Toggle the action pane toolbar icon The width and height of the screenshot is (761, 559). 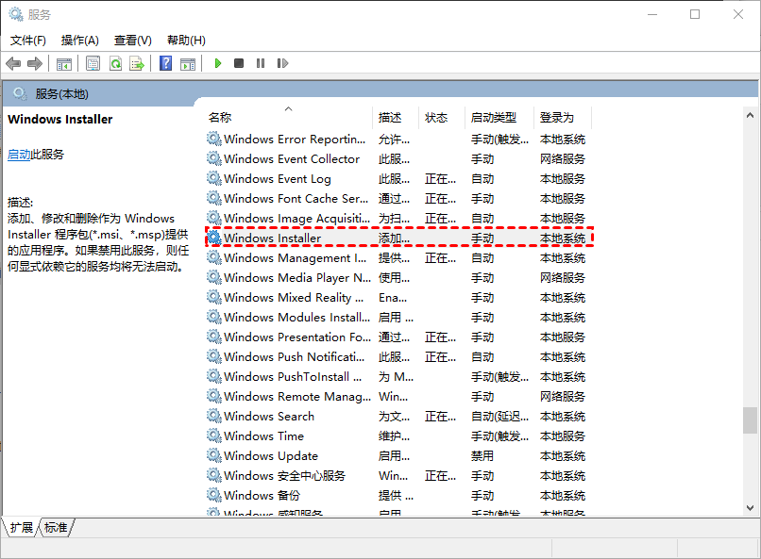tap(188, 63)
